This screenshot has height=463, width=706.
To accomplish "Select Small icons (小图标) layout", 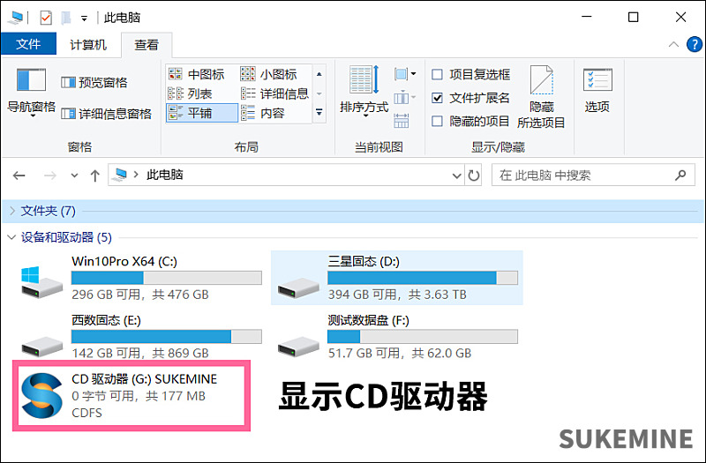I will click(269, 74).
